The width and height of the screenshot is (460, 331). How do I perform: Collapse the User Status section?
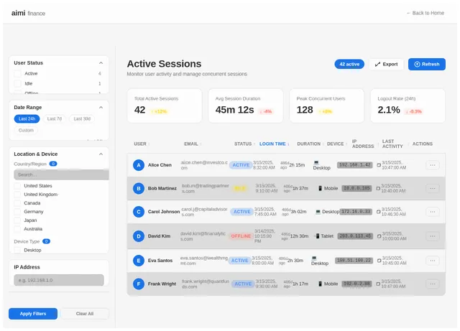point(101,62)
